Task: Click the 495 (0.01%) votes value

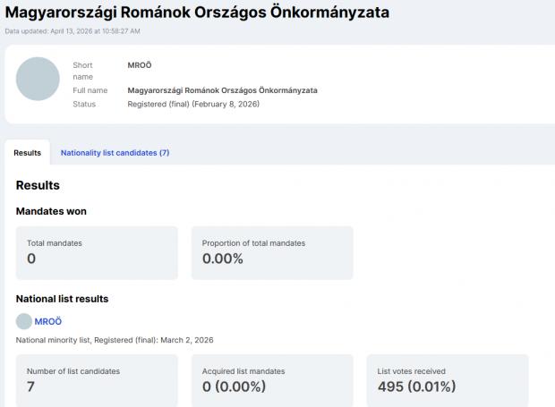Action: click(416, 387)
